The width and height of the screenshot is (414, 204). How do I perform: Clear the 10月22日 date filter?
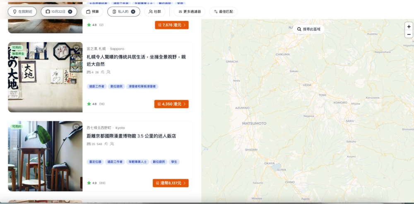[70, 12]
